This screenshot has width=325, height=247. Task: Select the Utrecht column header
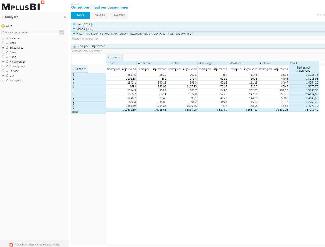(182, 63)
